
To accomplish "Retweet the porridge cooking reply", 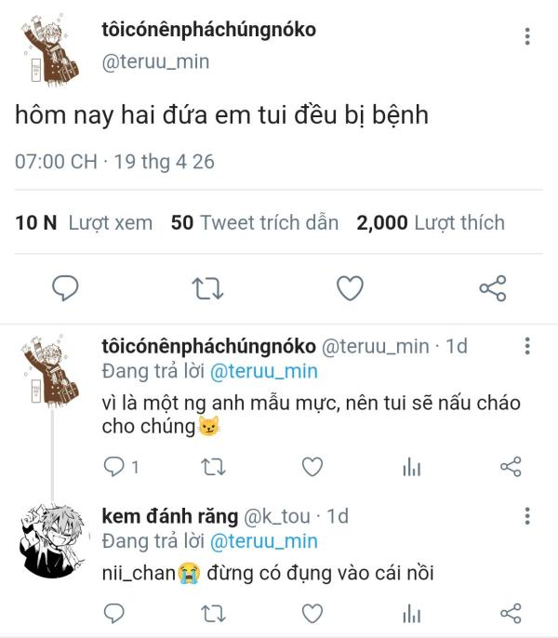I will (x=213, y=467).
